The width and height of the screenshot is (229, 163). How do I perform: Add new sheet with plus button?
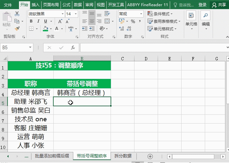coord(150,156)
